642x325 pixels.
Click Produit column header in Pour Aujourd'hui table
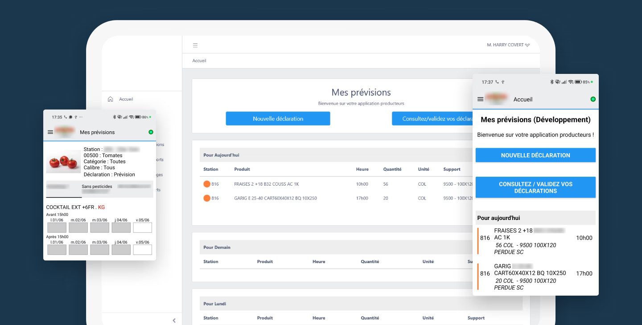point(242,169)
